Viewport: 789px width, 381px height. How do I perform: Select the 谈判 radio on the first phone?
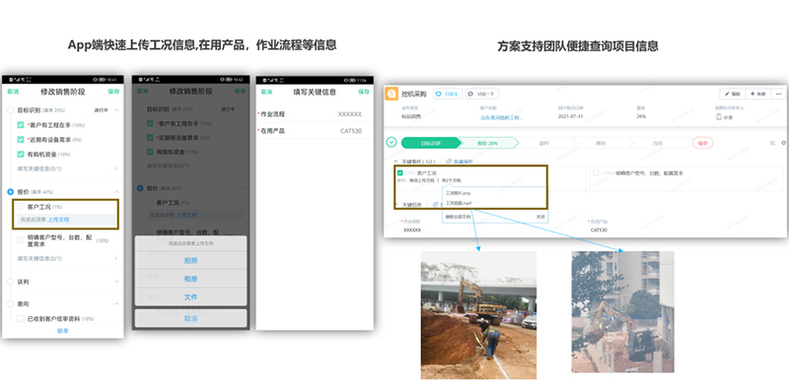click(x=11, y=282)
